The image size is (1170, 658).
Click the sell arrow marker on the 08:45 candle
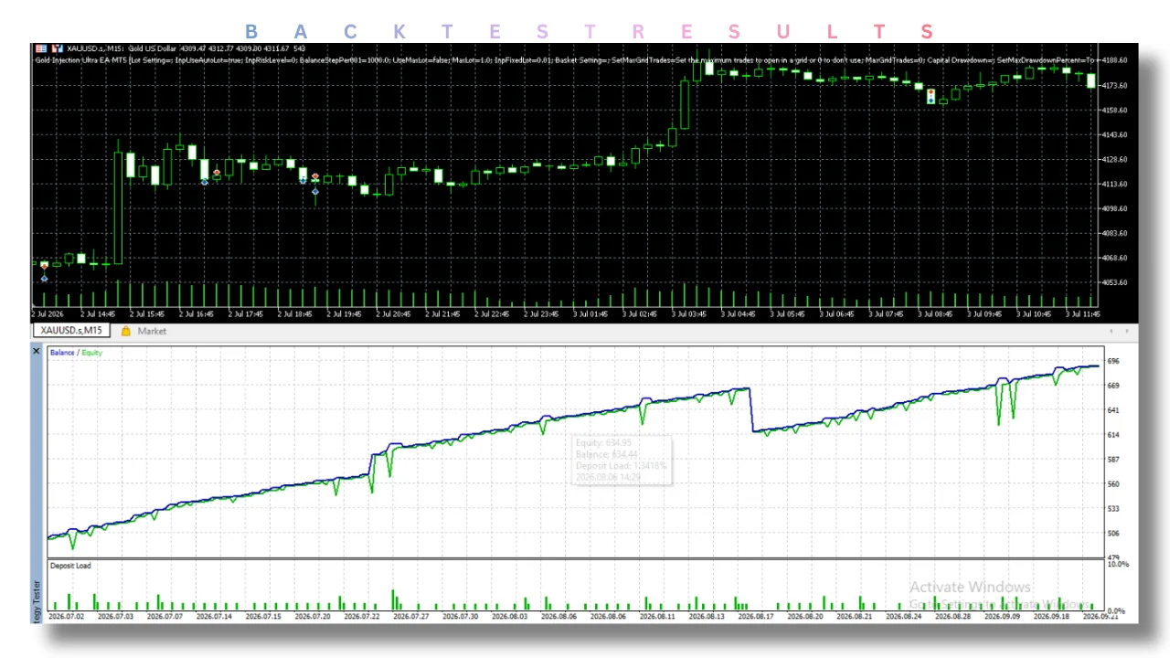click(x=931, y=93)
